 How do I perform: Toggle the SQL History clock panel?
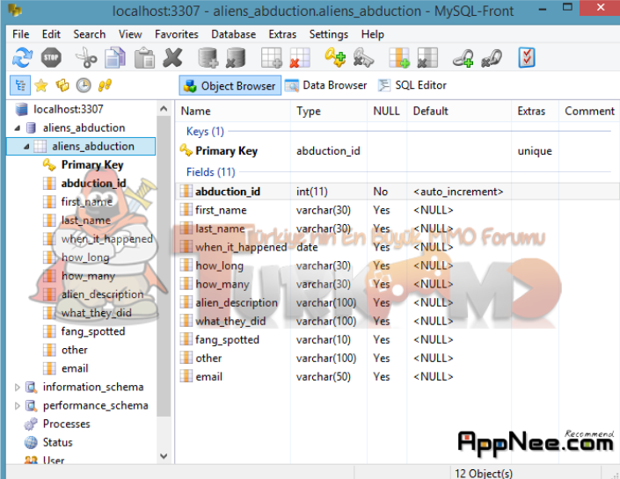pos(84,85)
